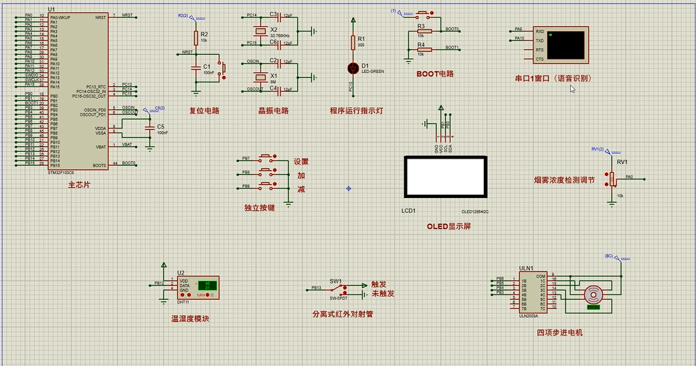Select capacitor C2 12pF
The image size is (696, 366).
click(x=280, y=63)
